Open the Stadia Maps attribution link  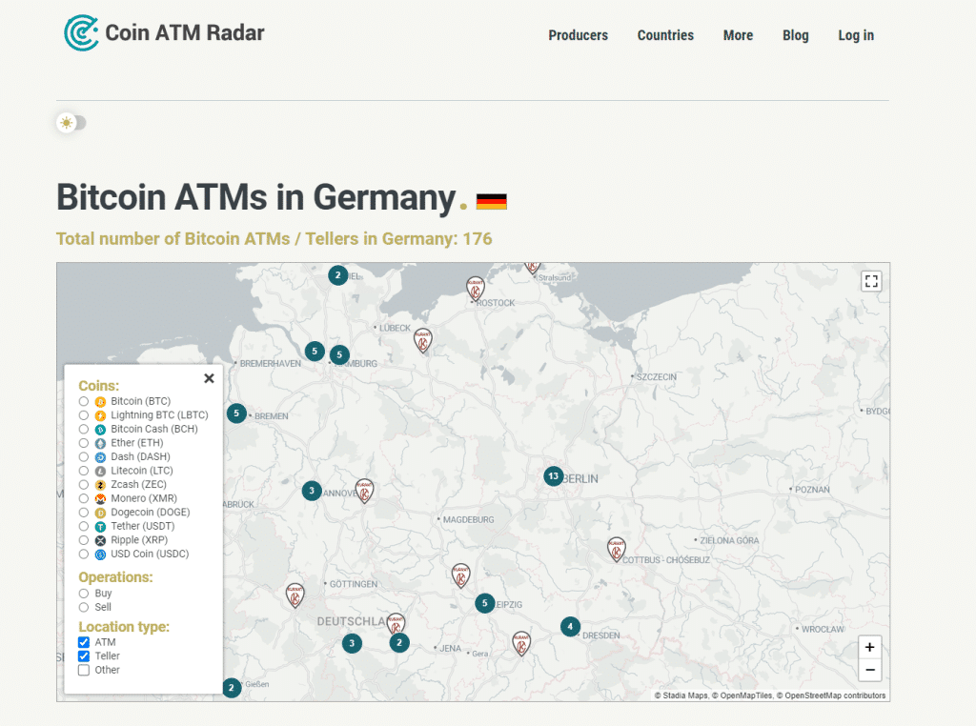click(685, 696)
